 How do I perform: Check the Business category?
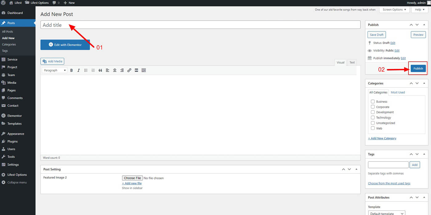(x=373, y=101)
